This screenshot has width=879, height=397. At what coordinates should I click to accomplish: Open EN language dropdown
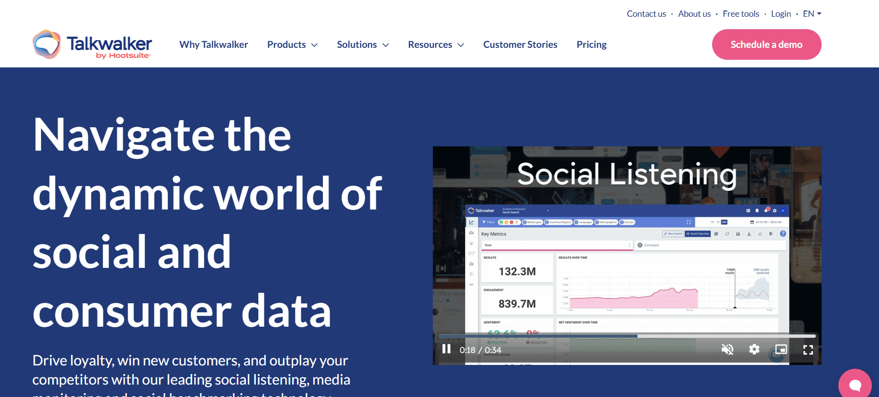[812, 14]
